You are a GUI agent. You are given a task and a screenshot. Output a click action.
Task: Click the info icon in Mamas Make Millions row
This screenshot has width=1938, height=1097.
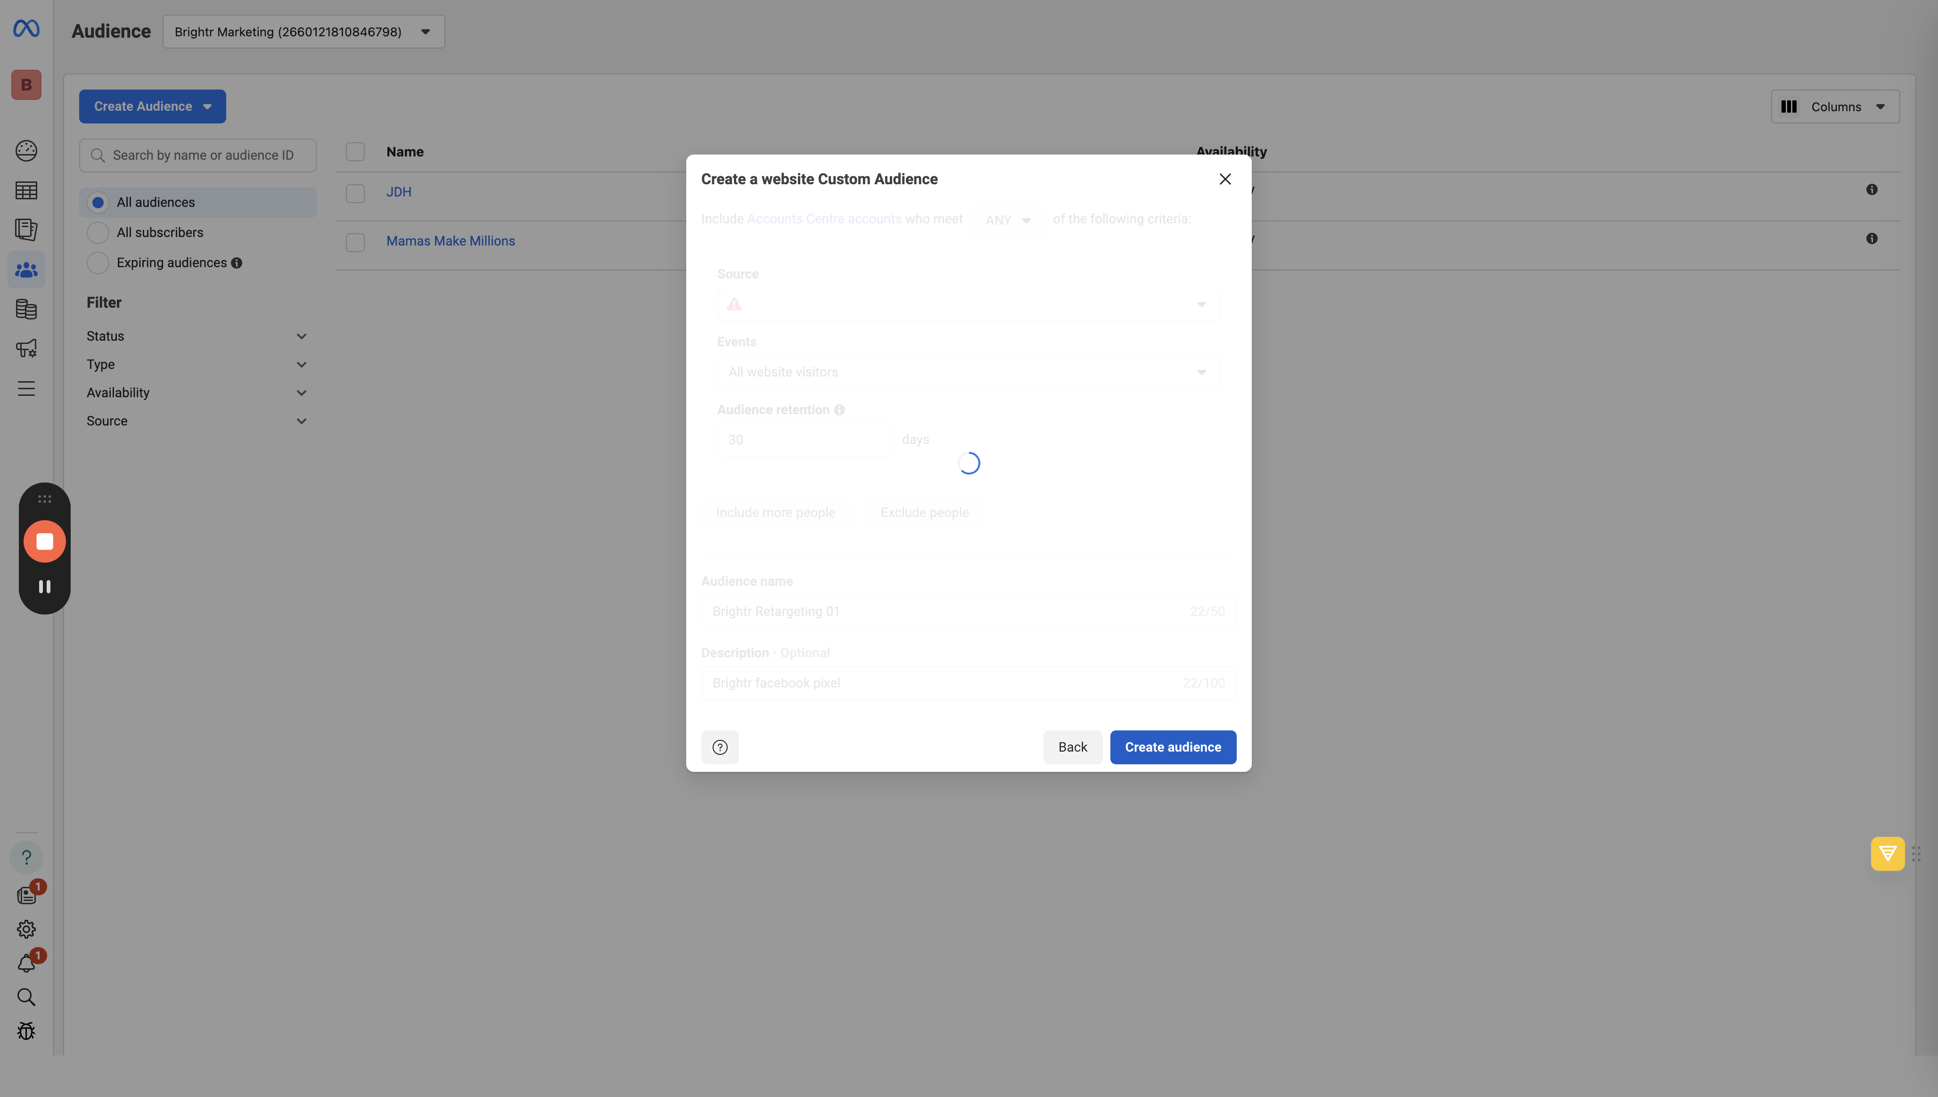1872,239
